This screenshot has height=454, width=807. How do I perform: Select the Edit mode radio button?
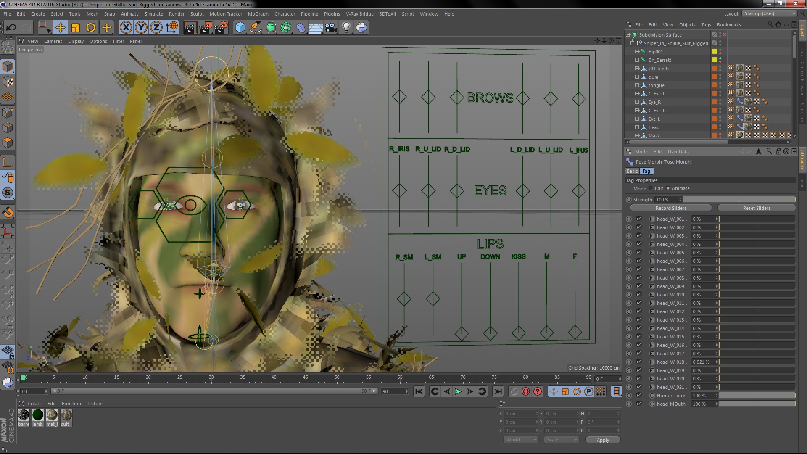tap(651, 188)
